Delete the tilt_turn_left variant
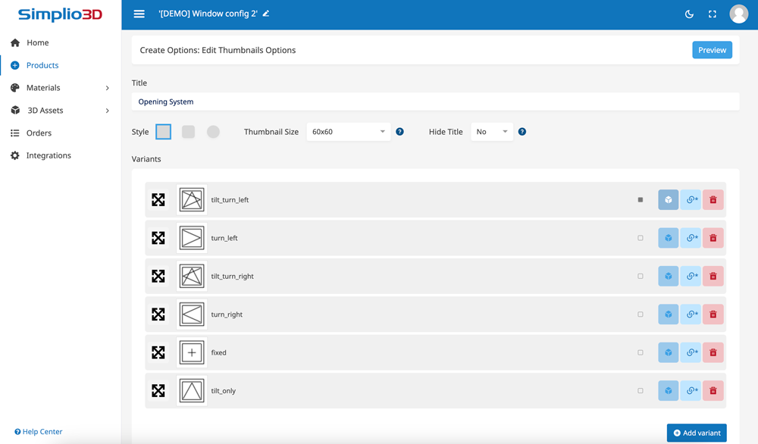The width and height of the screenshot is (758, 444). (x=713, y=200)
